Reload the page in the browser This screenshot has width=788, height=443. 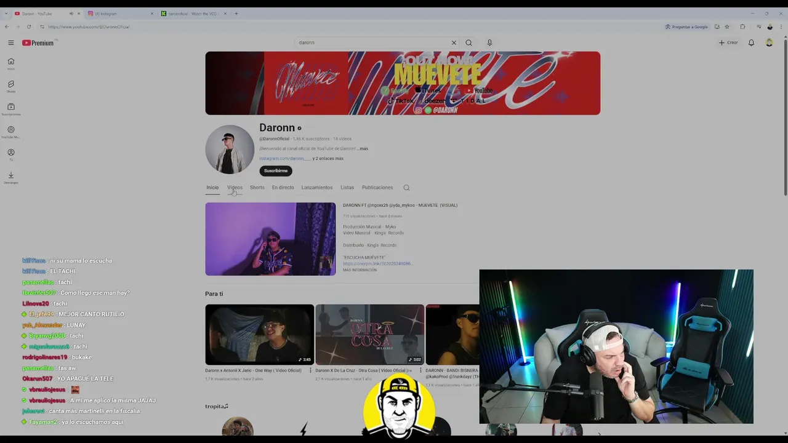[28, 26]
